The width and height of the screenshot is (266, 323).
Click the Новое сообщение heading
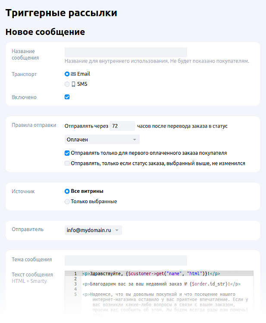[45, 32]
